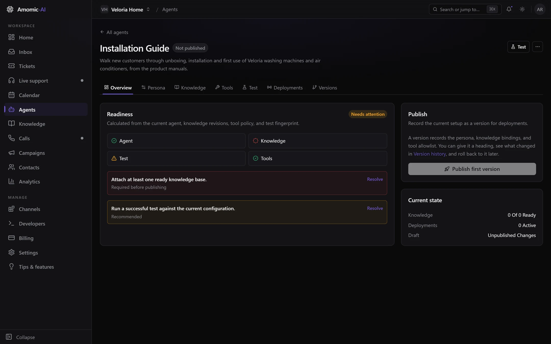The width and height of the screenshot is (551, 344).
Task: Toggle the light/dark theme sun icon
Action: (x=522, y=9)
